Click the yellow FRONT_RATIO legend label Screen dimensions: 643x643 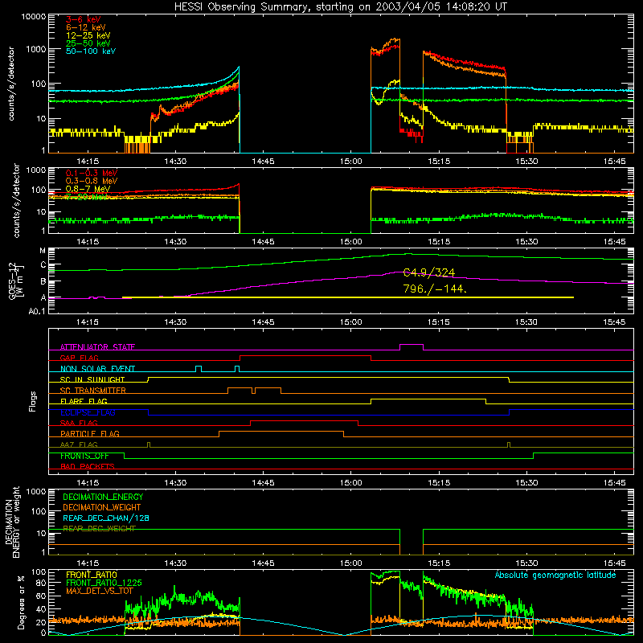pos(91,575)
